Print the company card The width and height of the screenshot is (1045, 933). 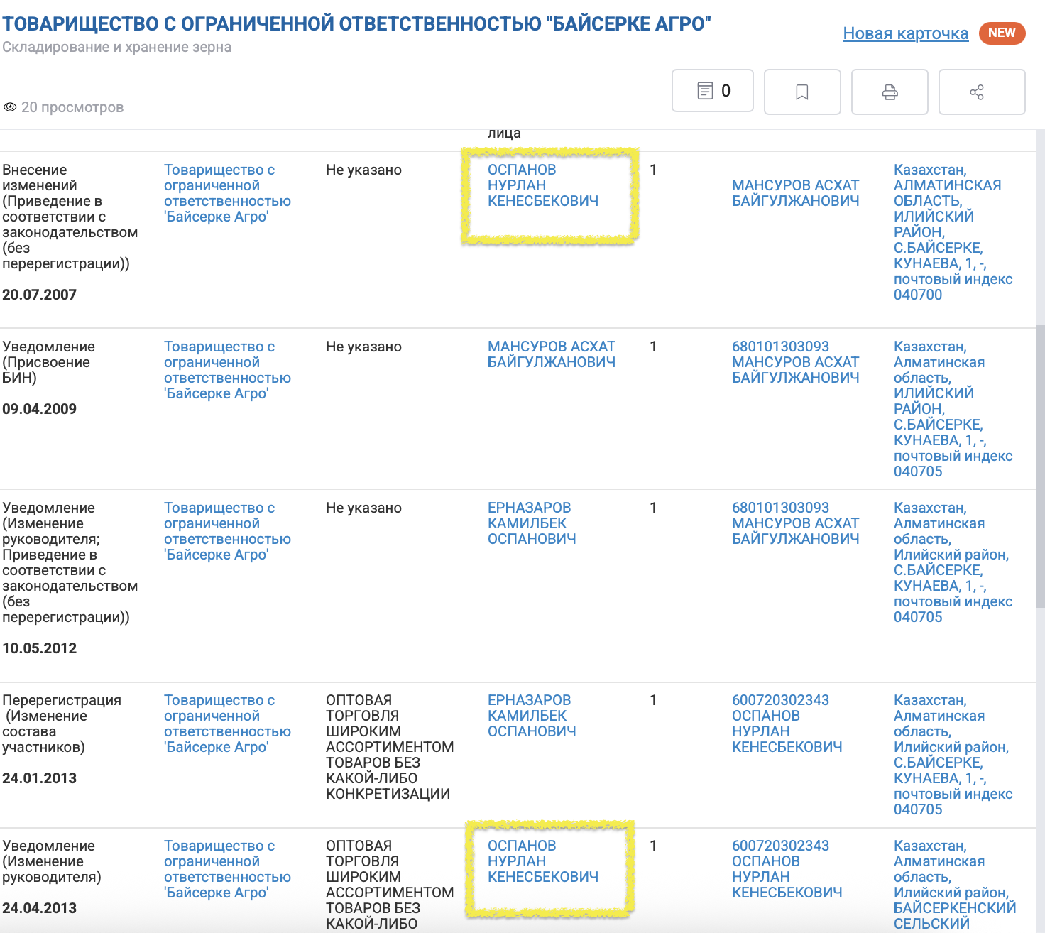click(x=890, y=92)
